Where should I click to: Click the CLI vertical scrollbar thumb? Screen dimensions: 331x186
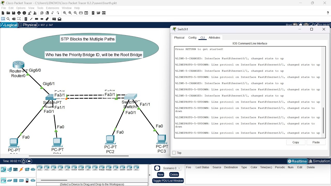323,121
